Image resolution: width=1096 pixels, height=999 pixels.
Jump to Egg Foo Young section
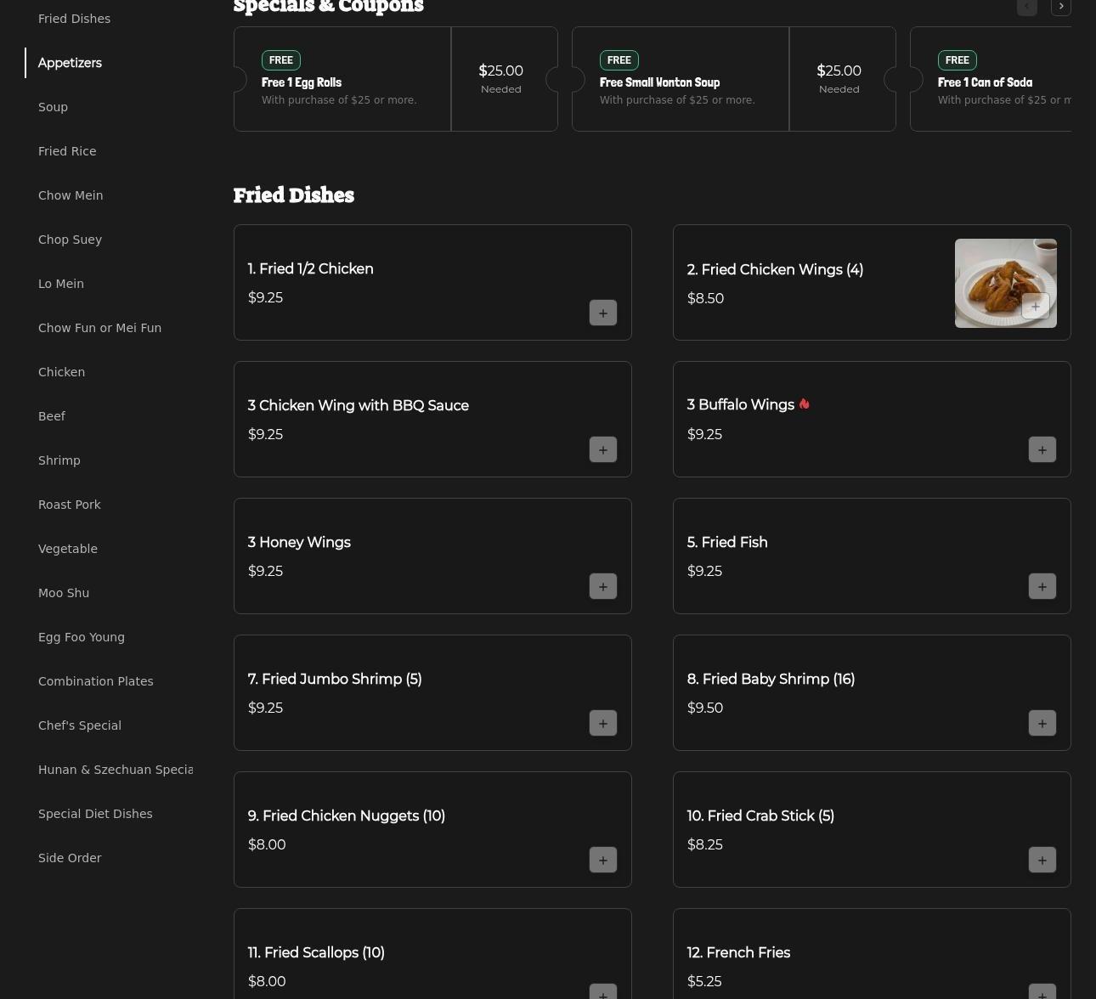pyautogui.click(x=82, y=637)
